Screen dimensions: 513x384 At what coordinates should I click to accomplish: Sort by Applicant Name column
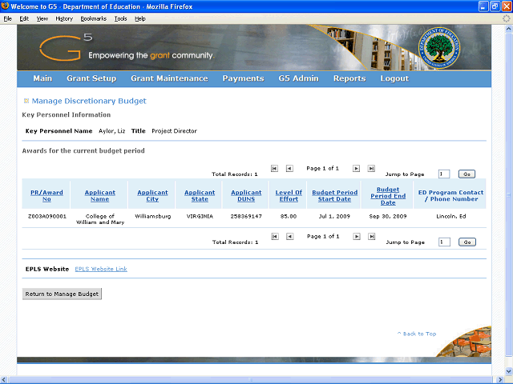pyautogui.click(x=99, y=196)
